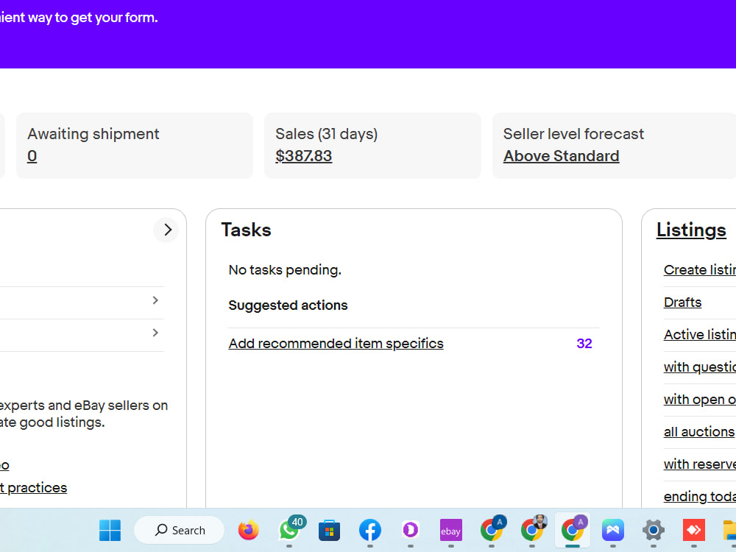Viewport: 736px width, 552px height.
Task: Open listings with questions link
Action: (x=700, y=367)
